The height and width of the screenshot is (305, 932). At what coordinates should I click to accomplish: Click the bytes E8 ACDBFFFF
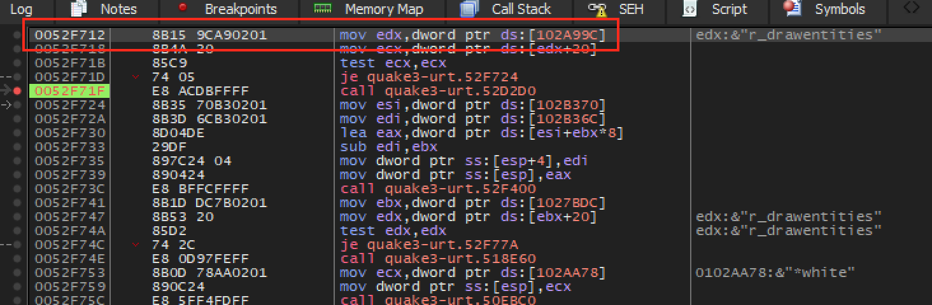coord(201,91)
